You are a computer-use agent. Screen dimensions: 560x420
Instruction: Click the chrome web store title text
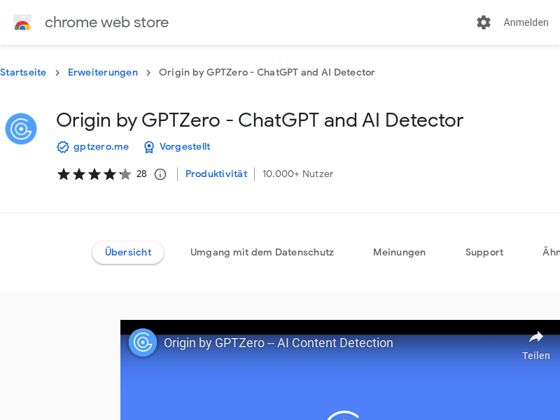[x=107, y=22]
